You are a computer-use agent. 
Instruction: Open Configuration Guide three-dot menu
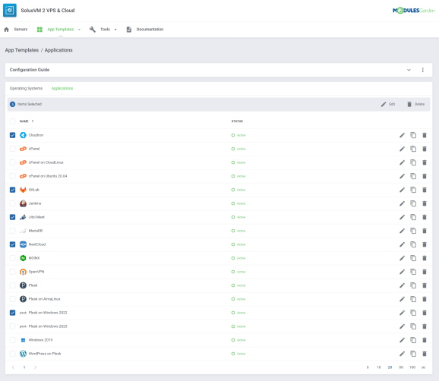click(423, 70)
